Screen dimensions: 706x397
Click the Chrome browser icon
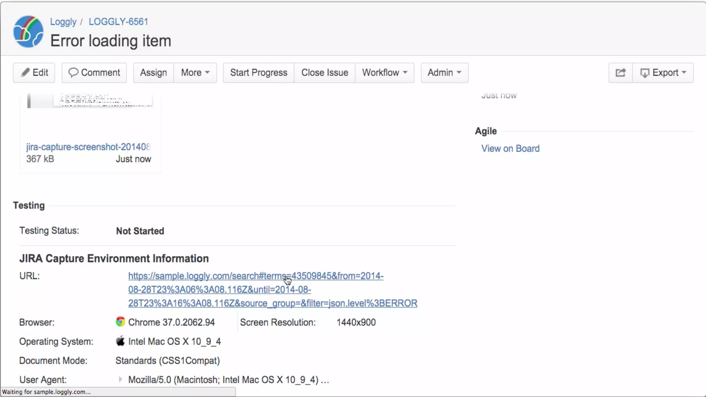click(120, 322)
